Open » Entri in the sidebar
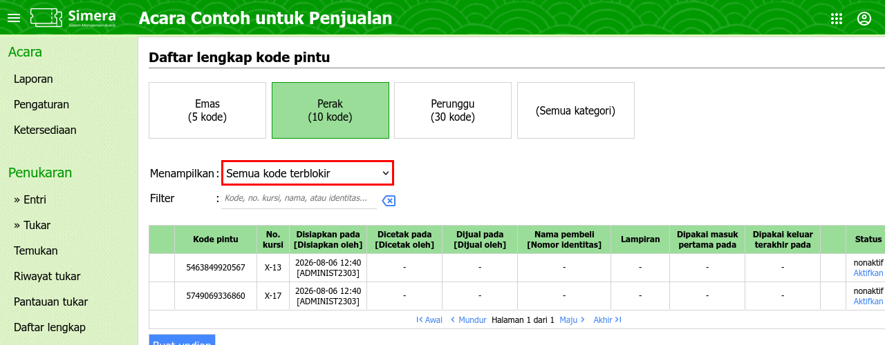This screenshot has width=885, height=345. click(x=30, y=199)
